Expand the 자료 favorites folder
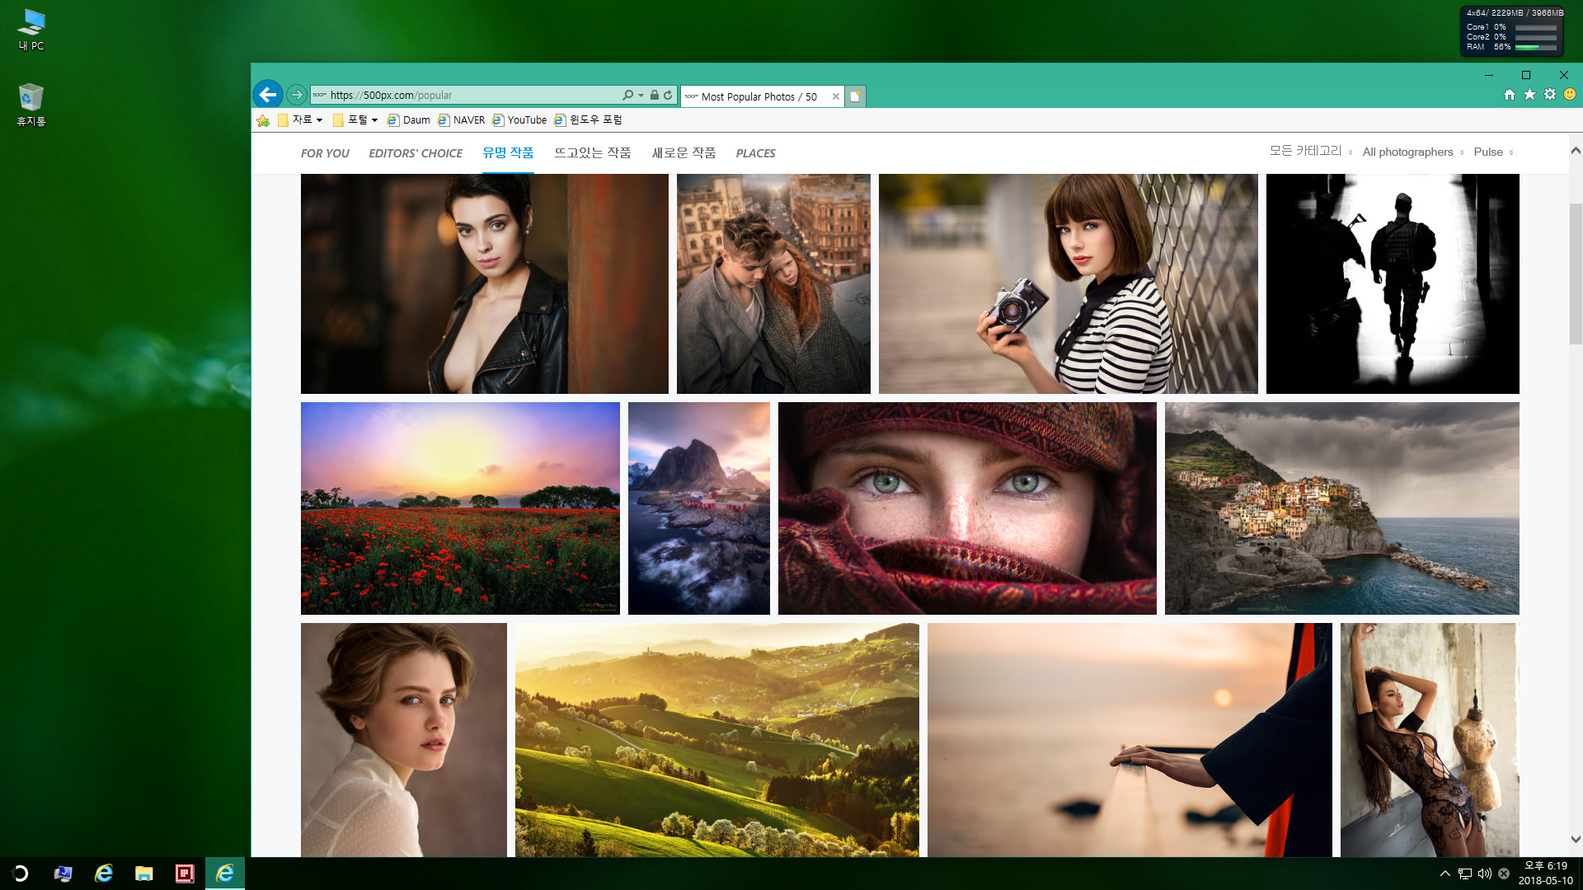Image resolution: width=1583 pixels, height=890 pixels. point(300,120)
